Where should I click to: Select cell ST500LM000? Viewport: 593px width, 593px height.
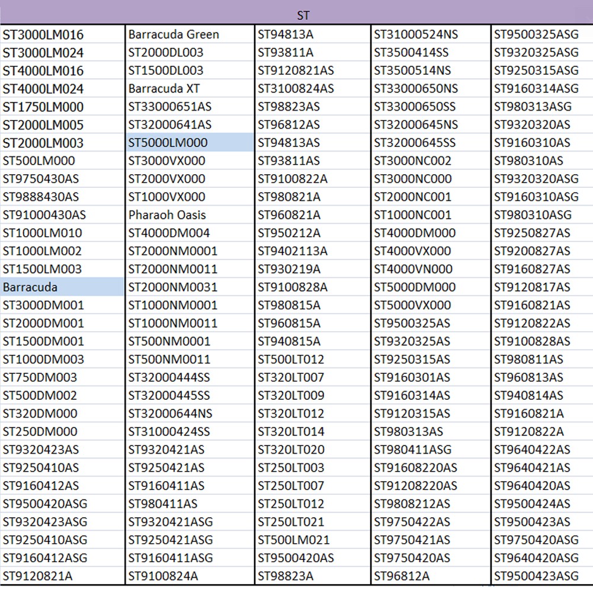62,161
